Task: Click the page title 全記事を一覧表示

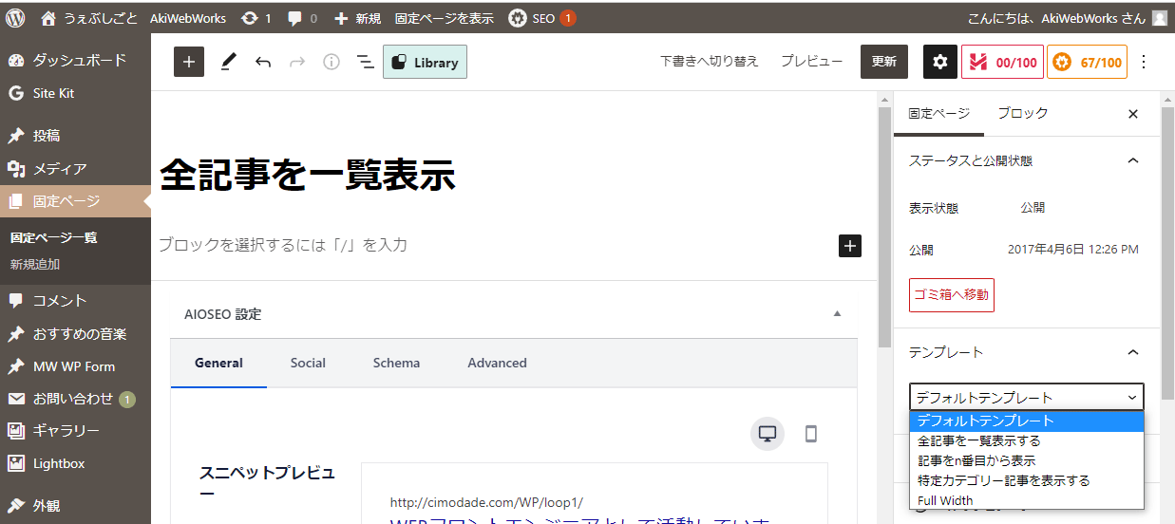Action: tap(308, 175)
